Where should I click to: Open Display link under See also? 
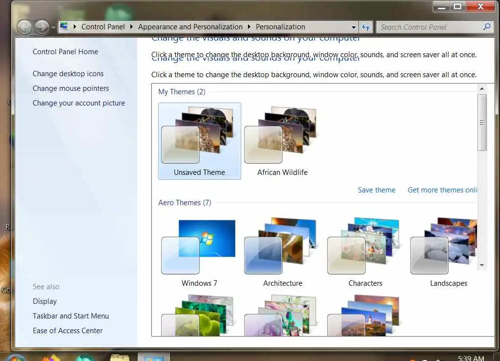pos(44,301)
